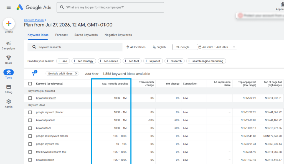Sort by YoY change column header
The image size is (284, 164).
click(173, 84)
